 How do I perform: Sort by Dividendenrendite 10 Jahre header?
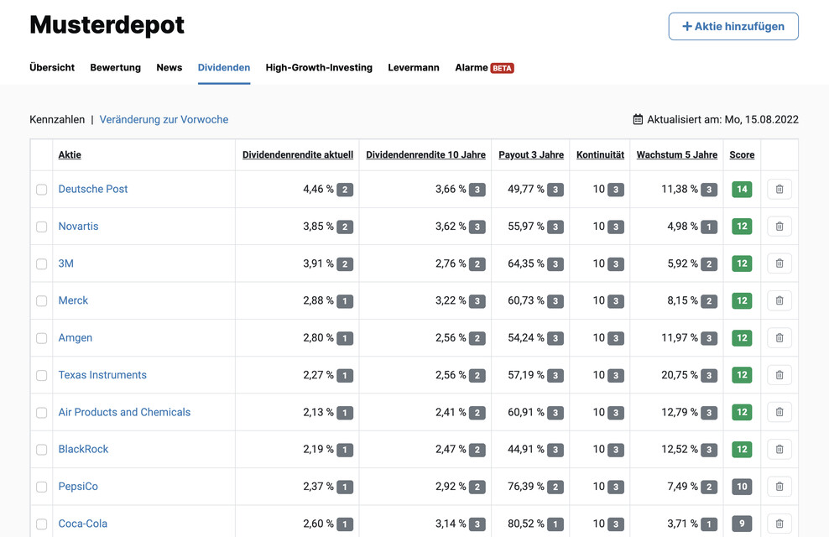[425, 155]
